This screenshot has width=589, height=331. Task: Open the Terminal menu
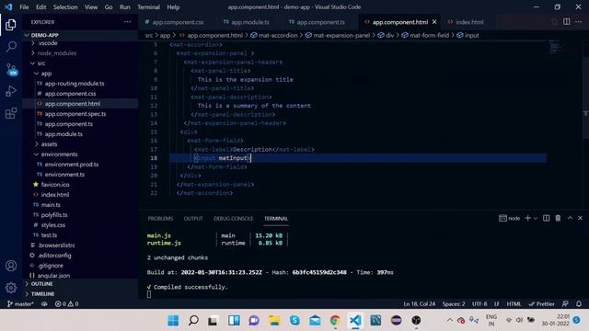point(148,7)
